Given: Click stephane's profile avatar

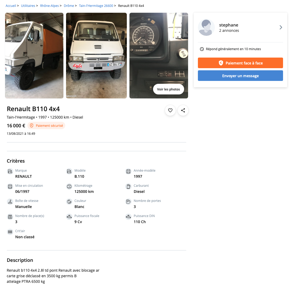Looking at the screenshot, I should pyautogui.click(x=206, y=27).
